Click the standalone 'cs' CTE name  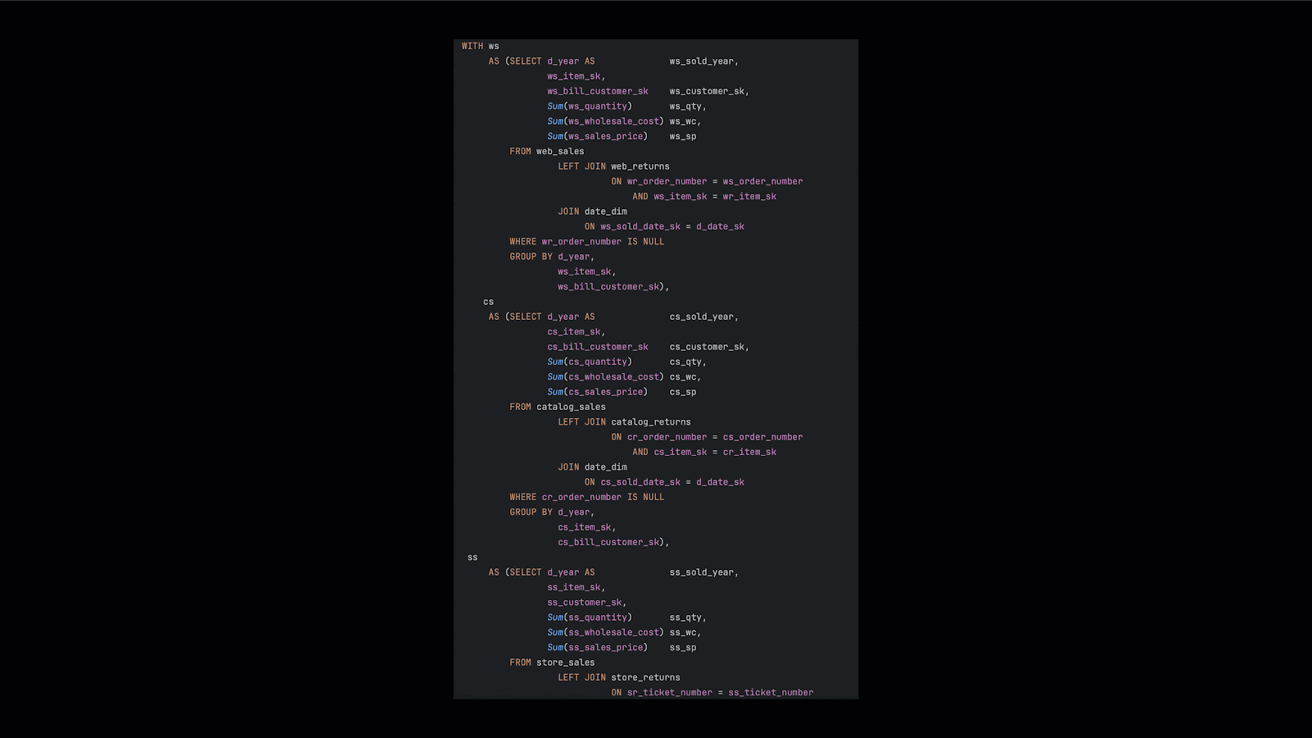(489, 302)
